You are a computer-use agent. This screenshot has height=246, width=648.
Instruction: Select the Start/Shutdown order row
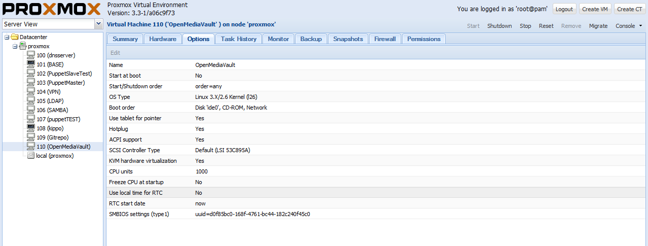[377, 86]
